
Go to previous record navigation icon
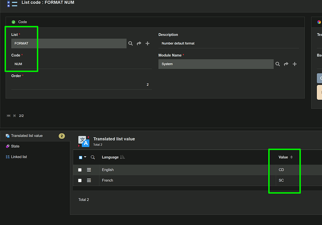pos(14,115)
